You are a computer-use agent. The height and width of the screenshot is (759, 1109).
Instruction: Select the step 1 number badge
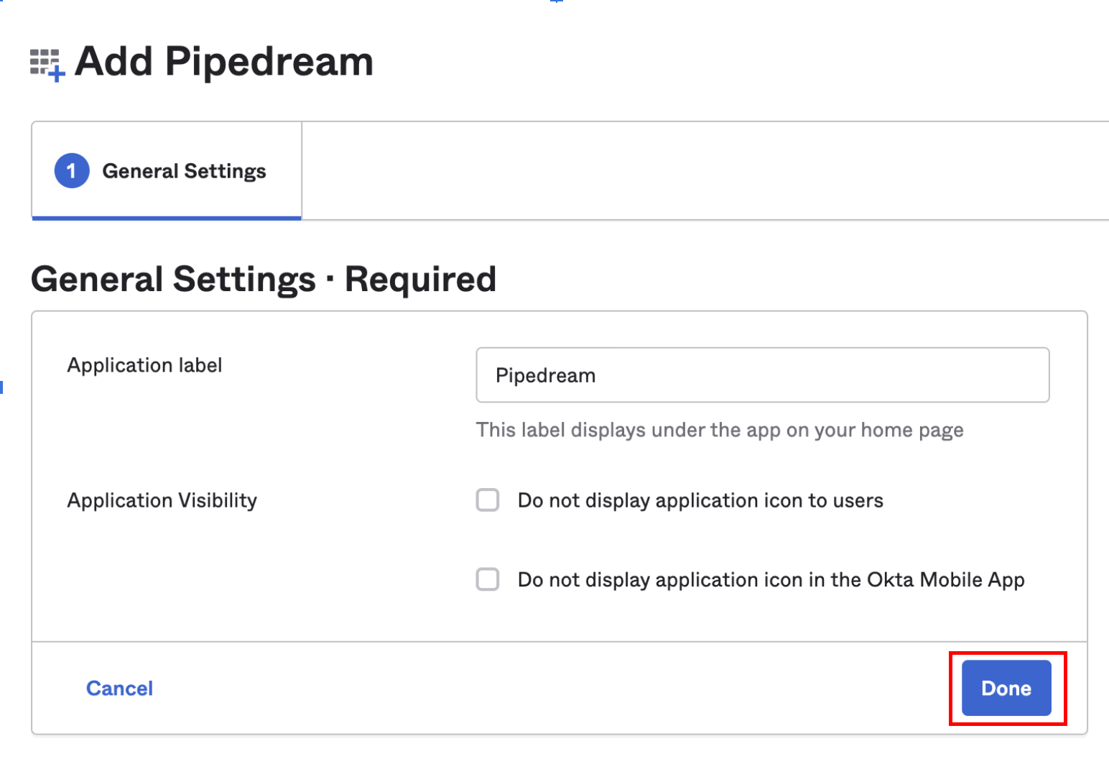(x=70, y=170)
